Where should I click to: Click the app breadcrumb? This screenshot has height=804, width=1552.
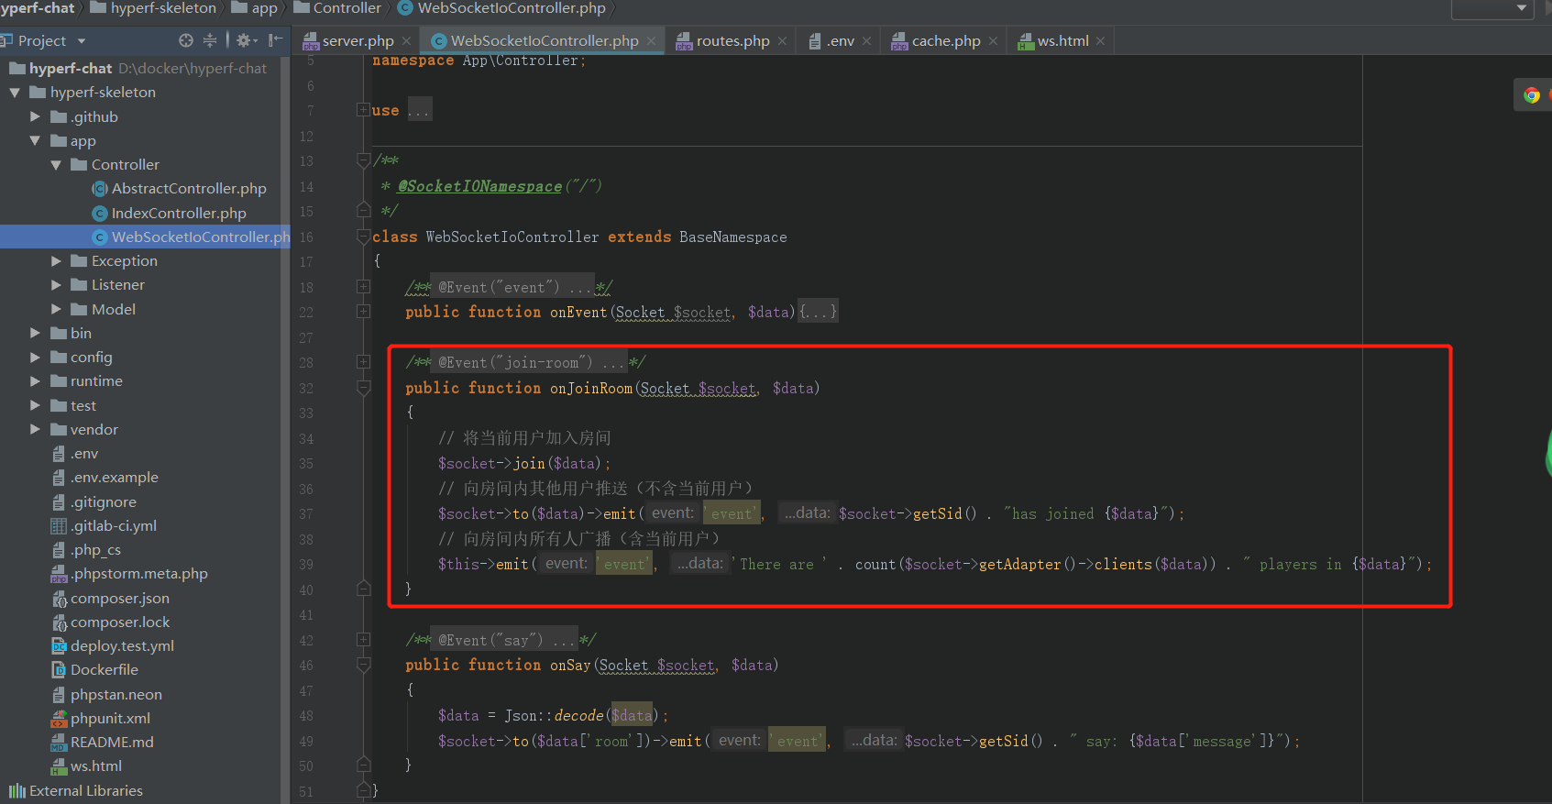tap(255, 8)
